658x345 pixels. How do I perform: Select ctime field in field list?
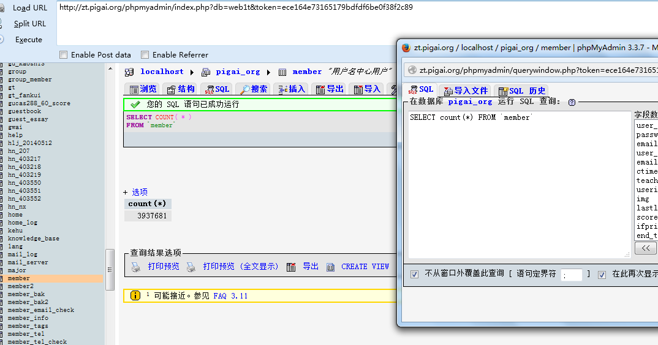tap(646, 171)
